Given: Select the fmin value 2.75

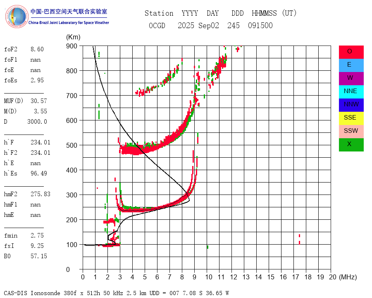Looking at the screenshot, I should pyautogui.click(x=37, y=236).
